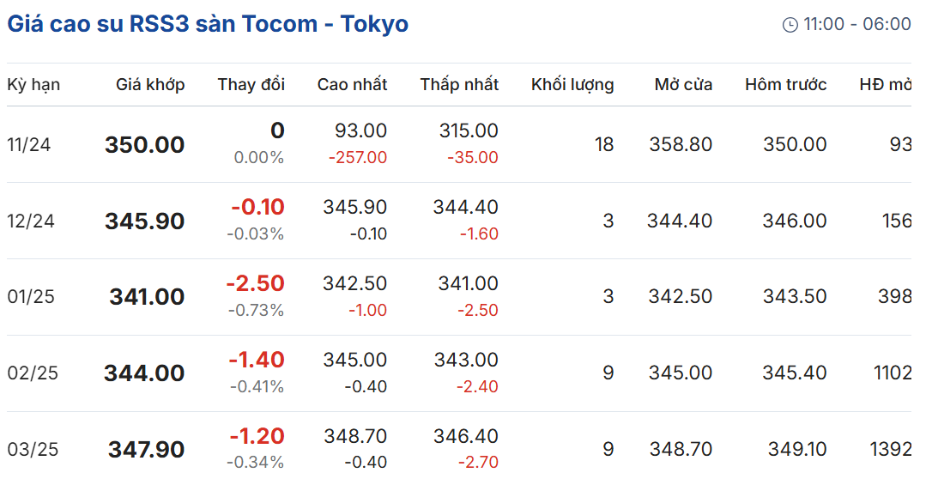The width and height of the screenshot is (926, 479).
Task: Click the matched price 347.90
Action: pos(147,450)
